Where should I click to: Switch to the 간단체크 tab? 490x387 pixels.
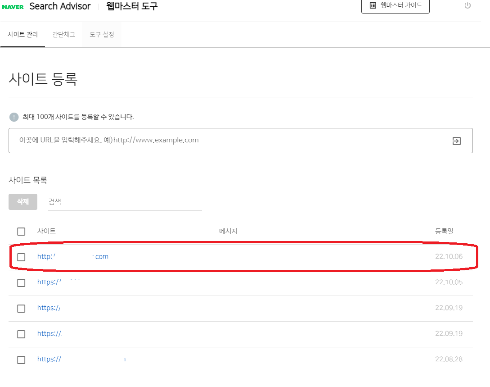pyautogui.click(x=63, y=33)
